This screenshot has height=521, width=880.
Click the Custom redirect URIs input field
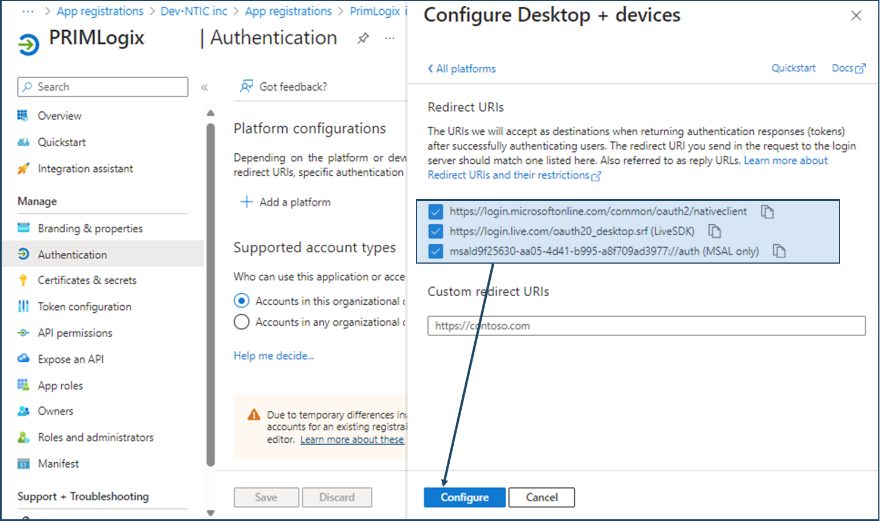click(646, 326)
